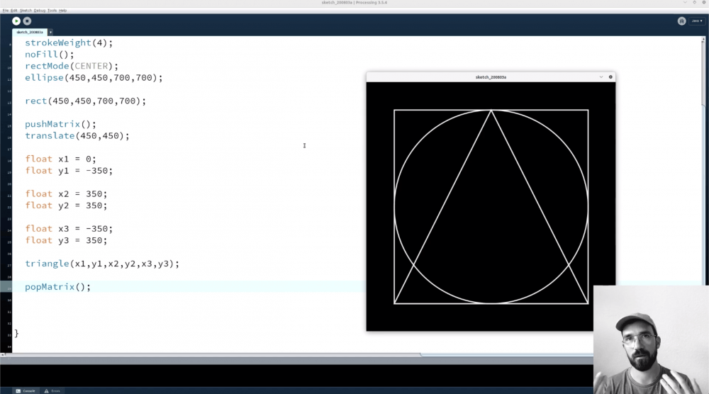Stop the running sketch
This screenshot has width=709, height=394.
pyautogui.click(x=27, y=21)
